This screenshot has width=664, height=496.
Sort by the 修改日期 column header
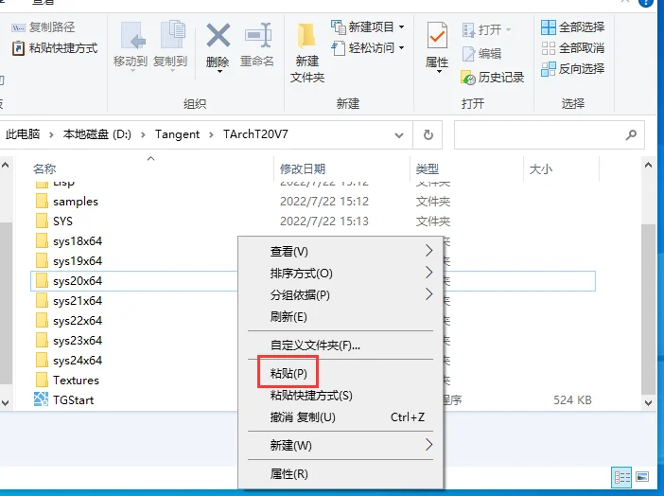pos(303,169)
